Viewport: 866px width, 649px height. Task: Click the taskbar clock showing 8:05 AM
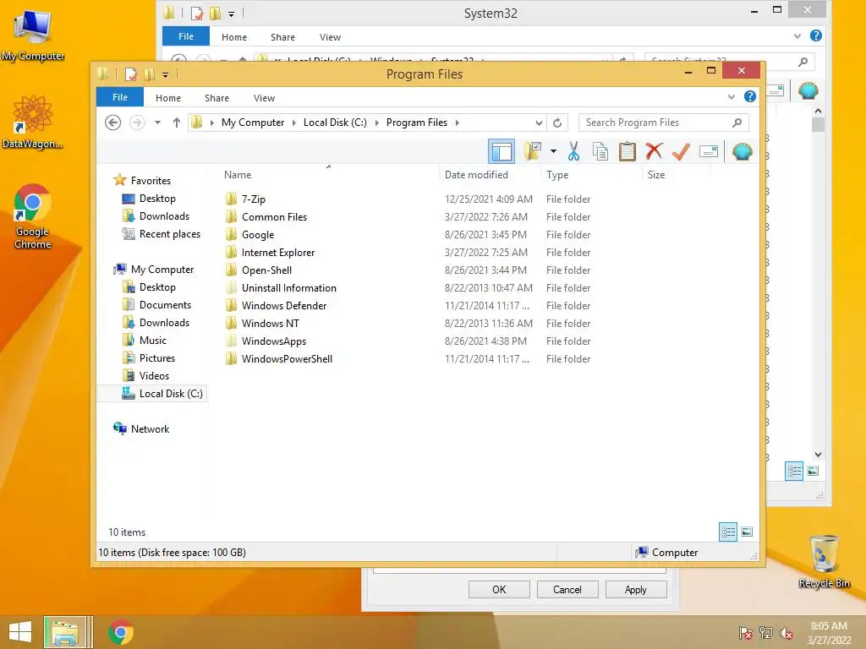coord(829,633)
